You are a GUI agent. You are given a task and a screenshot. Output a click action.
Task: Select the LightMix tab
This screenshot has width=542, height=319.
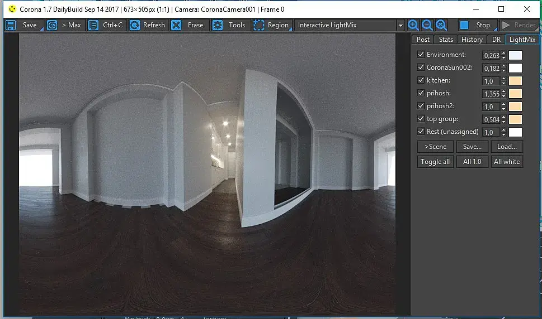[x=522, y=39]
